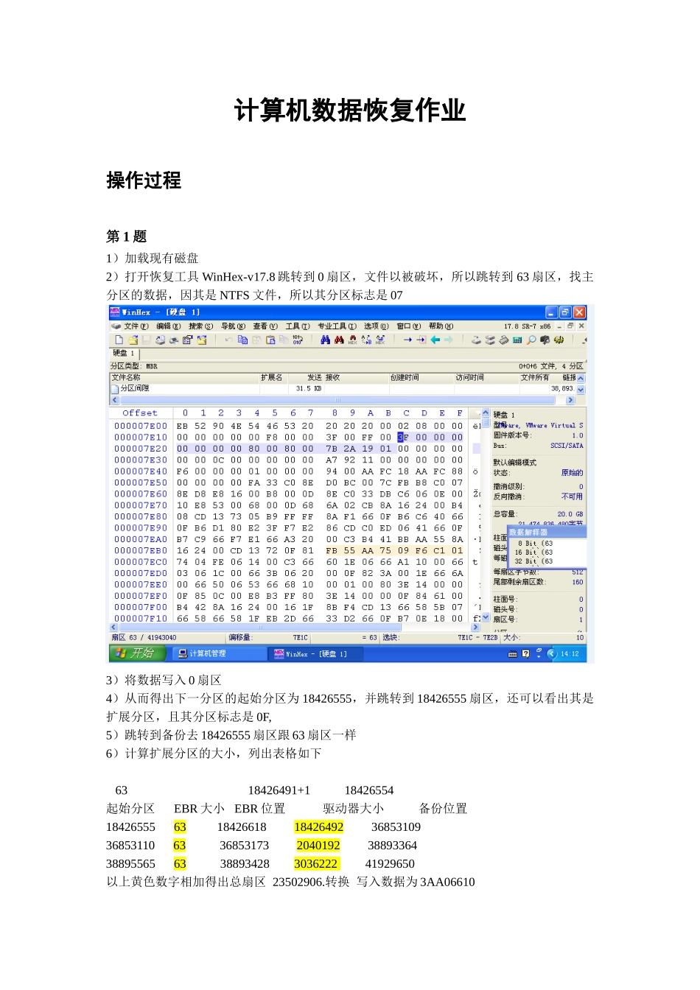Click the file list horizontal scrollbar
The width and height of the screenshot is (700, 990).
click(x=343, y=400)
